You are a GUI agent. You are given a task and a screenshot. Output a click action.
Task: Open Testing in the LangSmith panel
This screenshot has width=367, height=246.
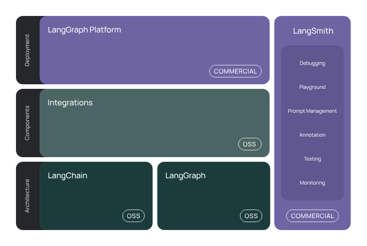[312, 159]
